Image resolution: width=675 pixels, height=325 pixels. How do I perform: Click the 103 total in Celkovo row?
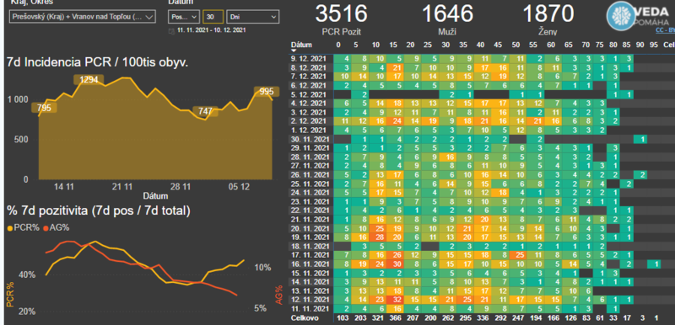coord(342,318)
